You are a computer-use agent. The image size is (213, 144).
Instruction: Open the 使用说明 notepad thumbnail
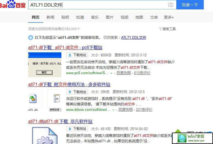pos(57,99)
